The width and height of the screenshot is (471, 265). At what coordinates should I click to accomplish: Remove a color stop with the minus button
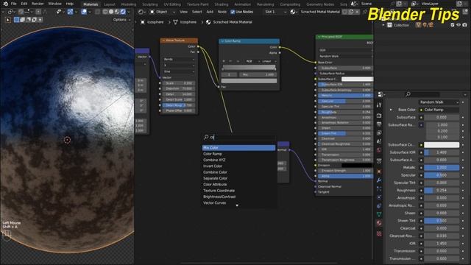(230, 61)
